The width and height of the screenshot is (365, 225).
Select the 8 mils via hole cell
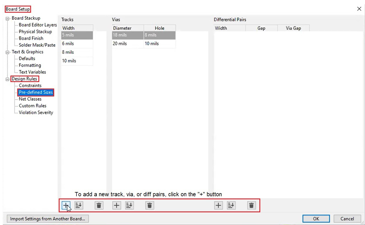(x=160, y=35)
